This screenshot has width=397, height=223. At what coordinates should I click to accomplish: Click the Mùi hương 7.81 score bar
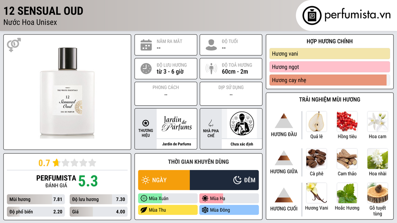(36, 199)
